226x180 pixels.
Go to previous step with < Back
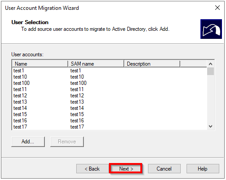click(x=92, y=169)
